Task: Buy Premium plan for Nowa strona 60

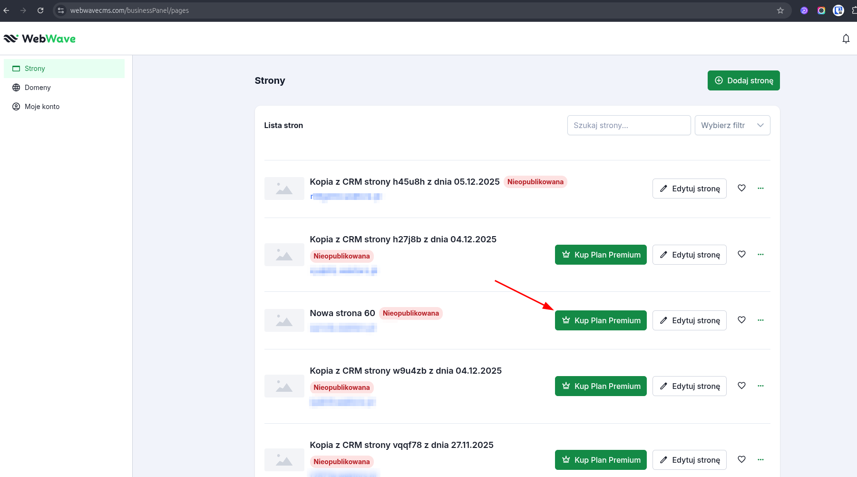Action: pos(601,320)
